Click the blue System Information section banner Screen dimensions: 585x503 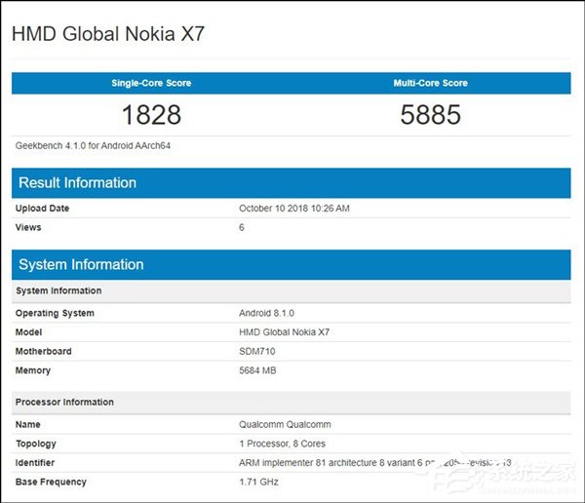(x=291, y=264)
